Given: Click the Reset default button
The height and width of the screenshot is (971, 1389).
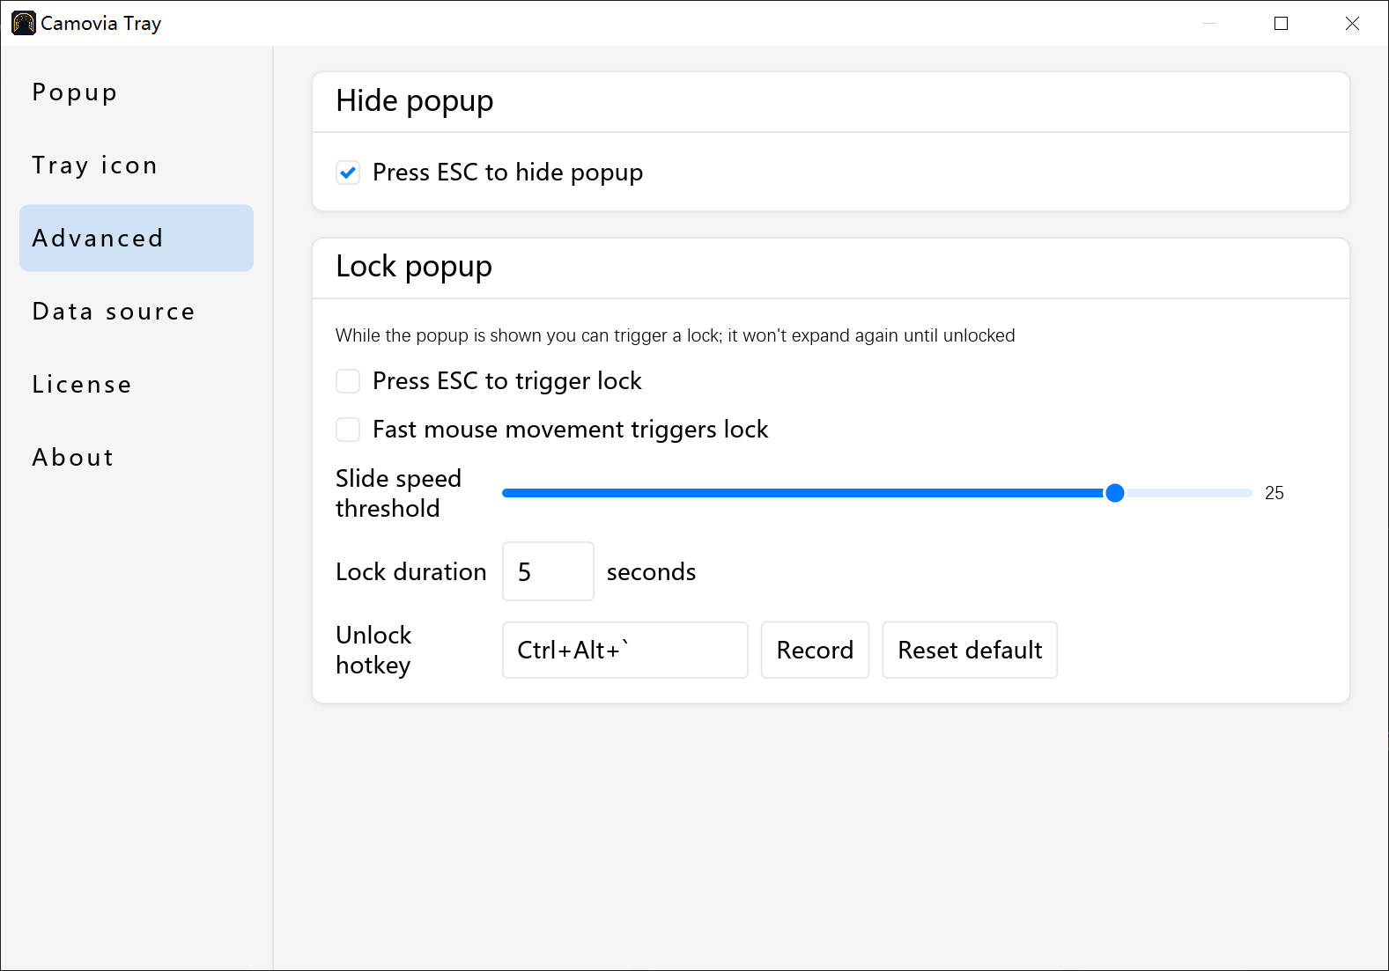Looking at the screenshot, I should (970, 651).
